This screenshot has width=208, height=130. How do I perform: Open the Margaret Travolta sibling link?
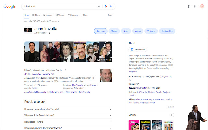147,103
